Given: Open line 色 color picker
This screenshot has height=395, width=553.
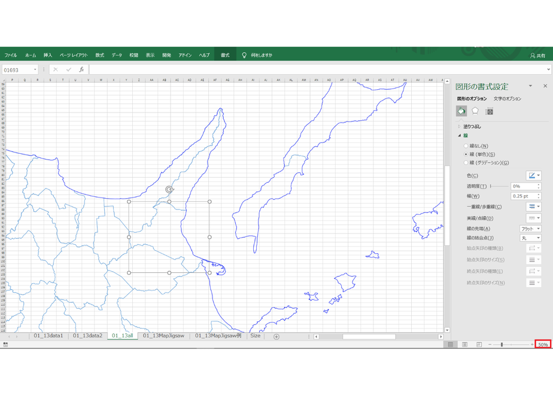Looking at the screenshot, I should [x=533, y=175].
